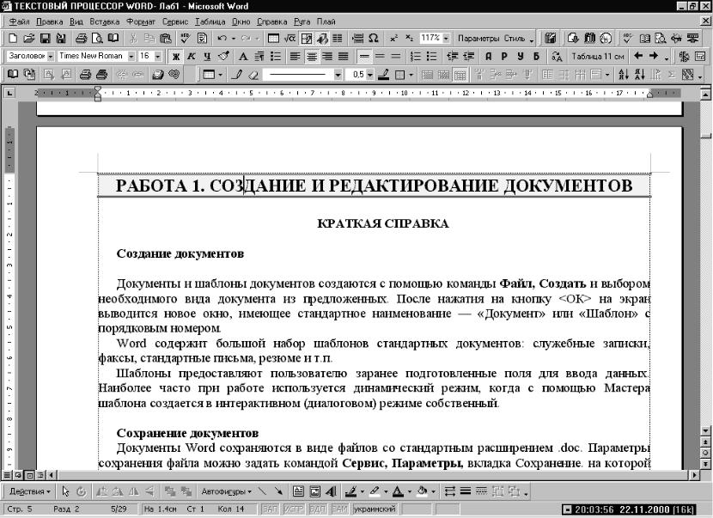Click the Стиль toolbar button
The image size is (713, 518).
[x=515, y=38]
